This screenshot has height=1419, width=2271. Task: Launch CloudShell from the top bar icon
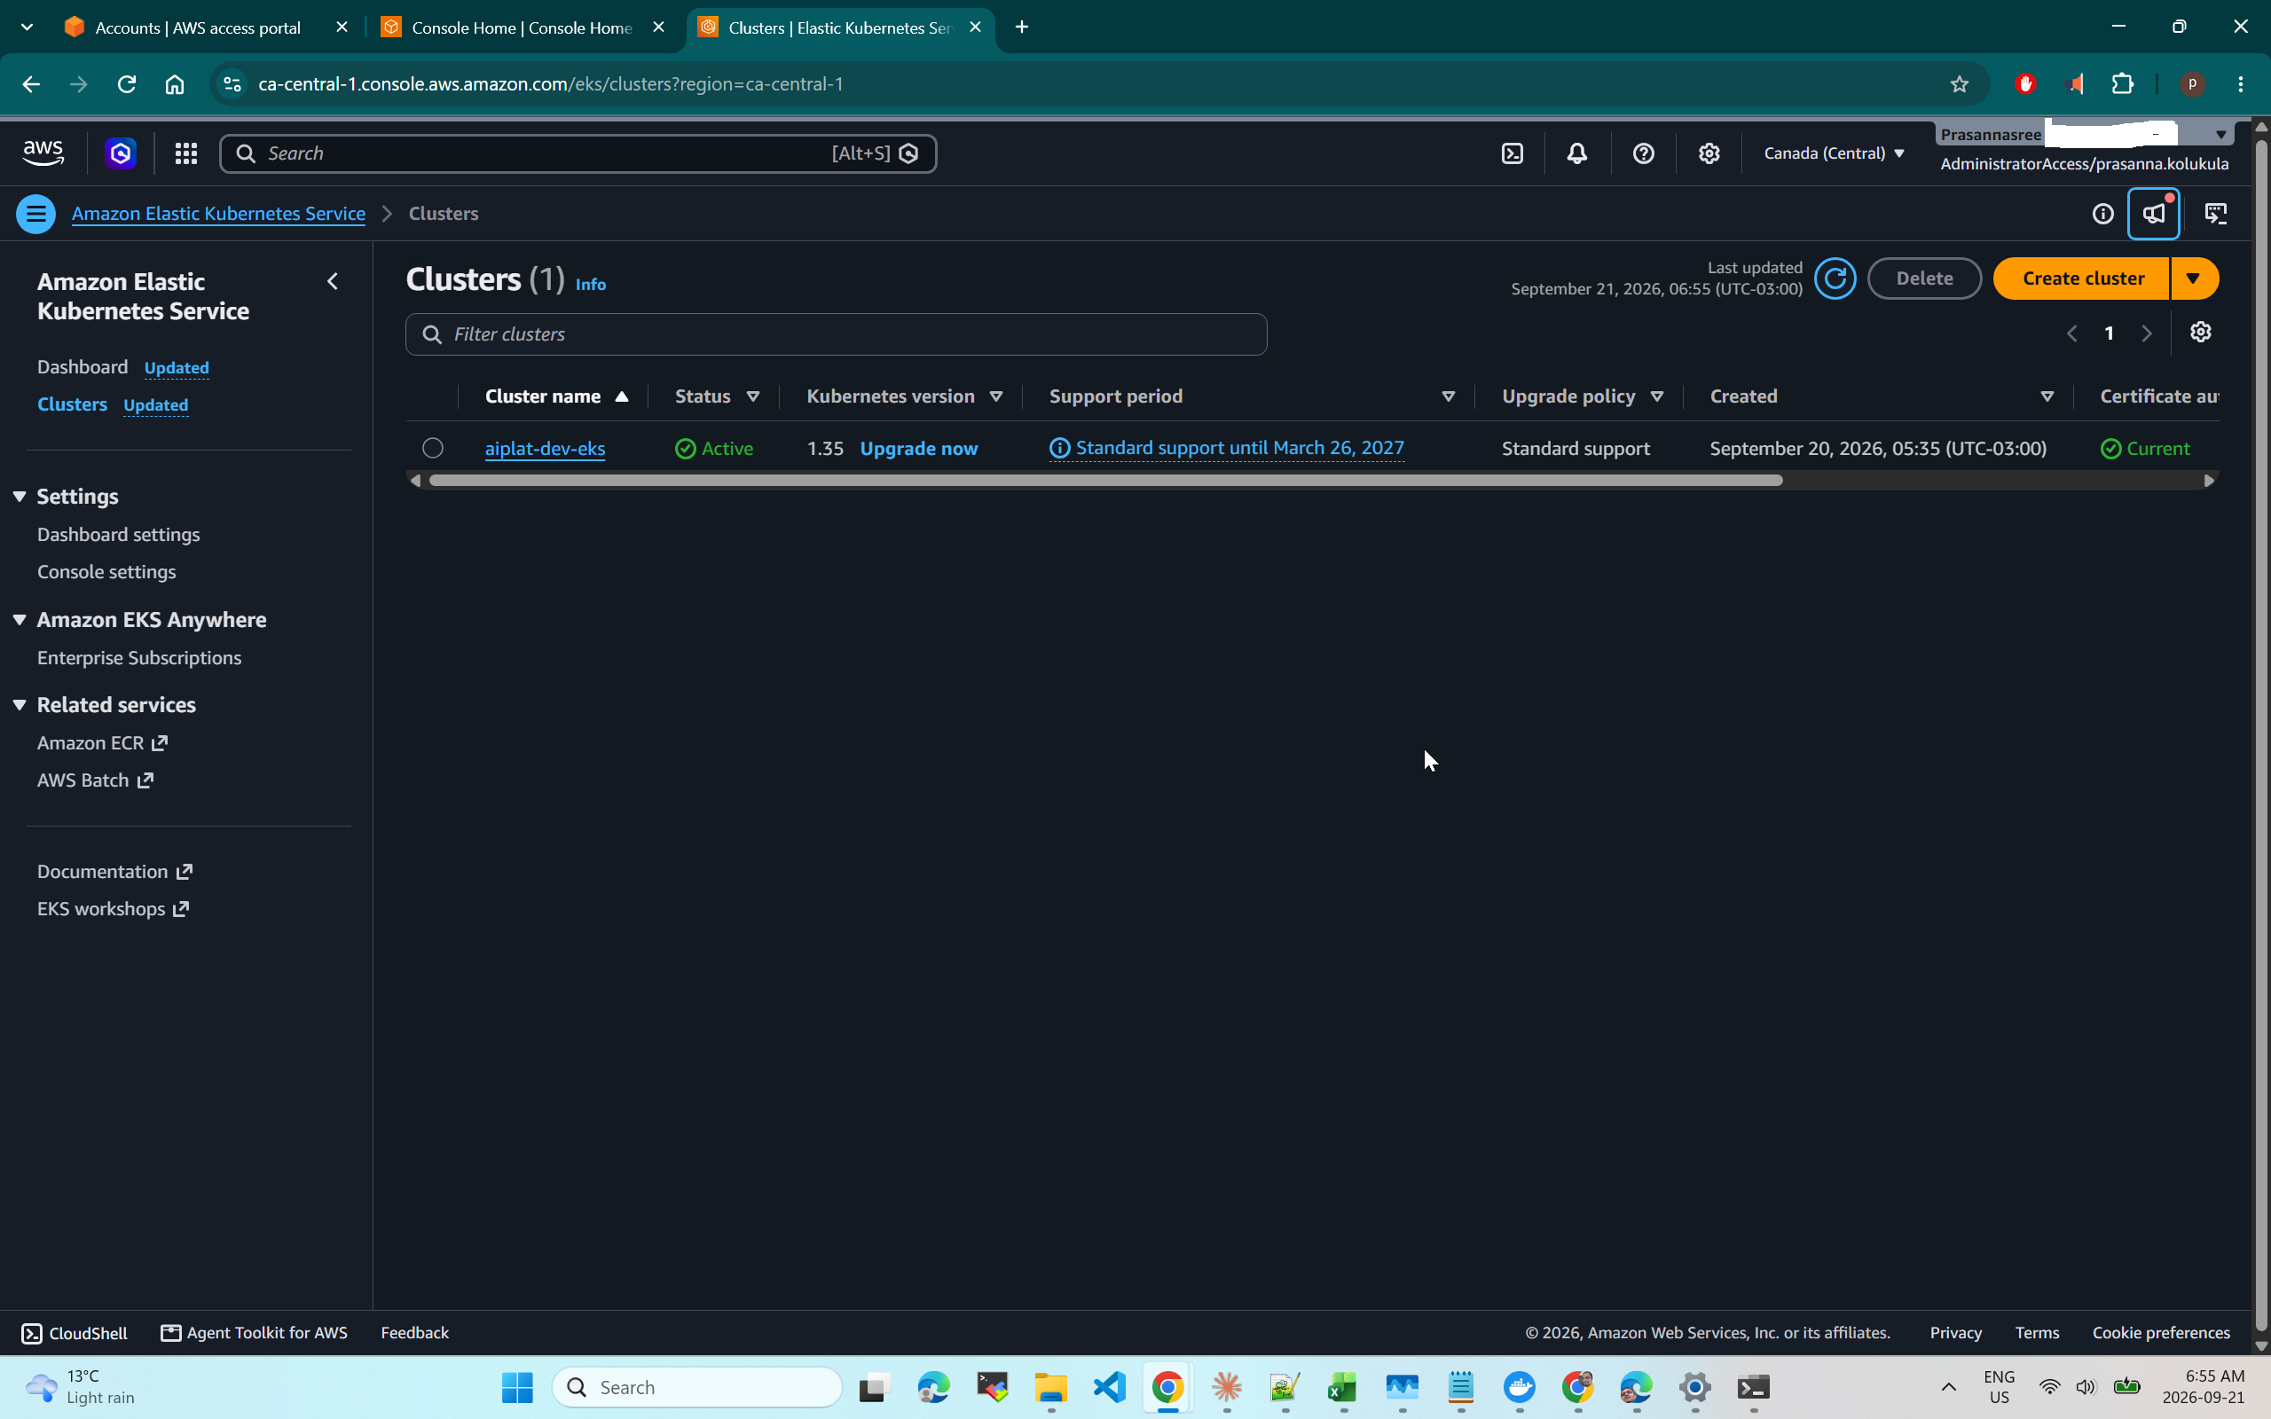(1512, 153)
